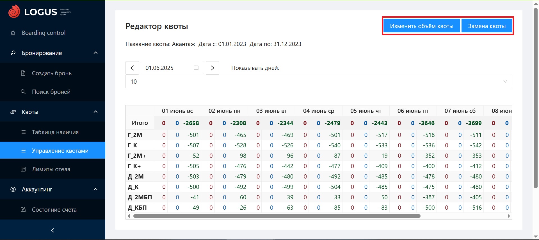The width and height of the screenshot is (539, 240).
Task: Click Изменить объём квоты button
Action: click(421, 26)
